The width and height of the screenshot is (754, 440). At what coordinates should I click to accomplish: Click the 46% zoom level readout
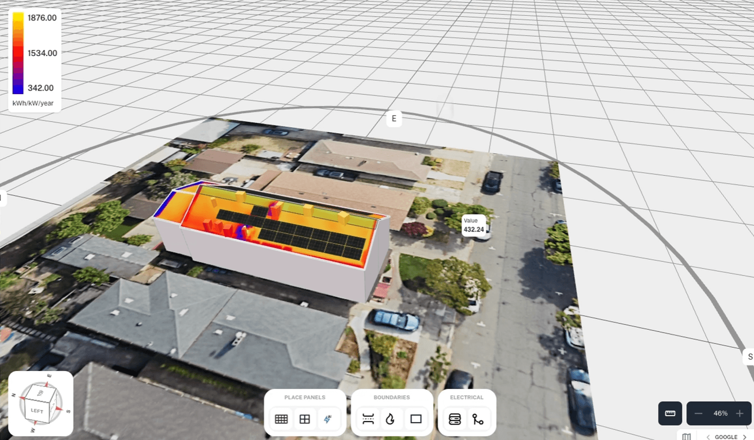tap(720, 413)
